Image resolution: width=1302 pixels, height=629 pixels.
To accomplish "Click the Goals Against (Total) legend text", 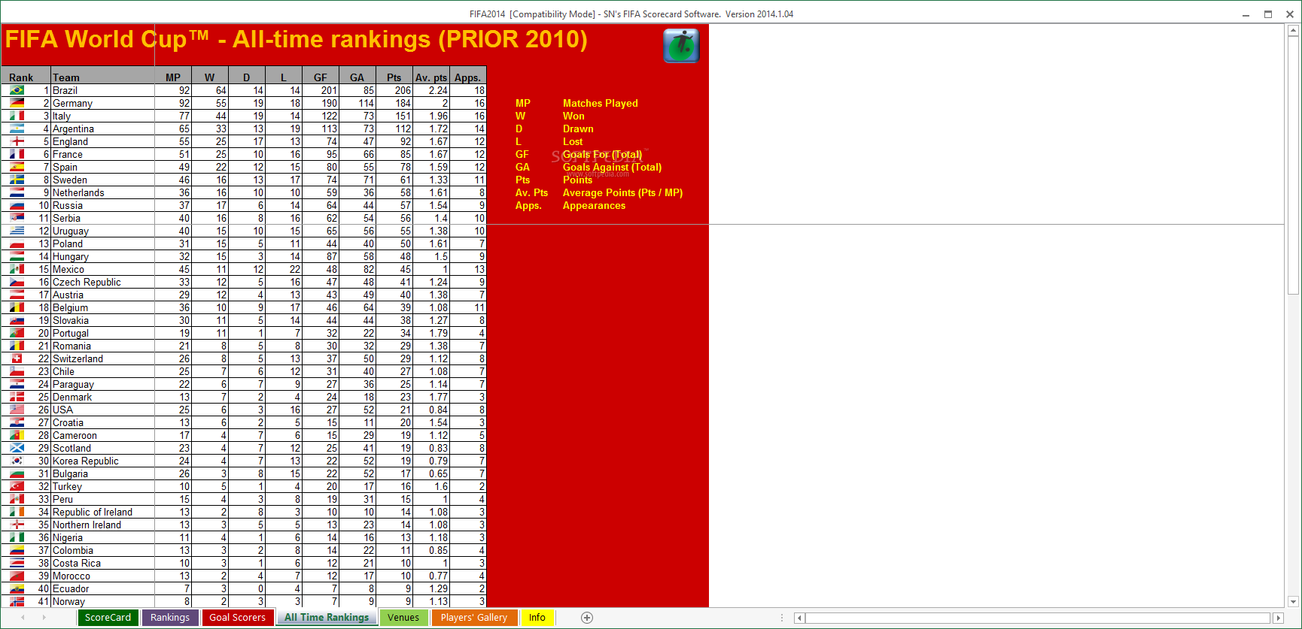I will (612, 167).
